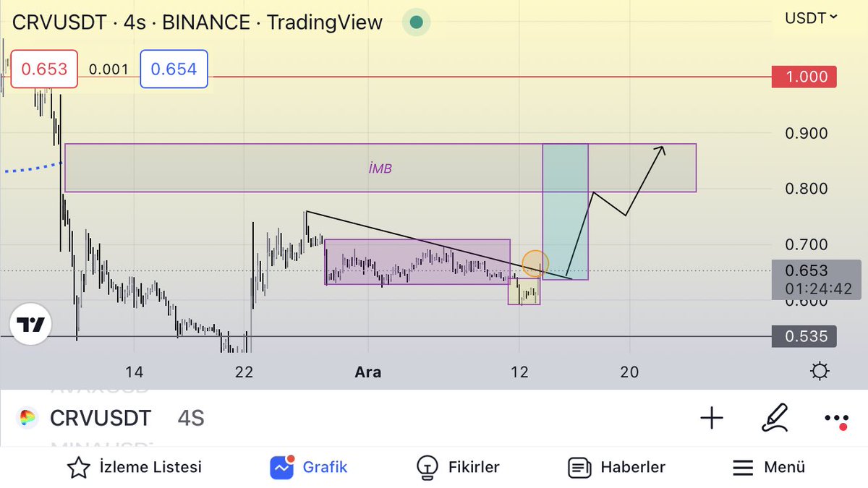Open the drawing tools pencil icon

coord(775,418)
